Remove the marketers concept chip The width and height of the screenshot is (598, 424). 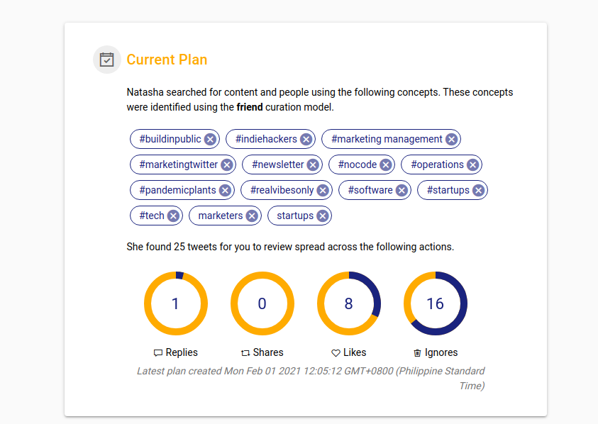point(252,216)
